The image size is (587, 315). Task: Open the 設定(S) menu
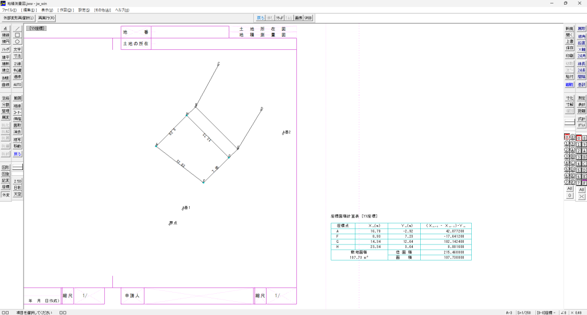coord(84,10)
